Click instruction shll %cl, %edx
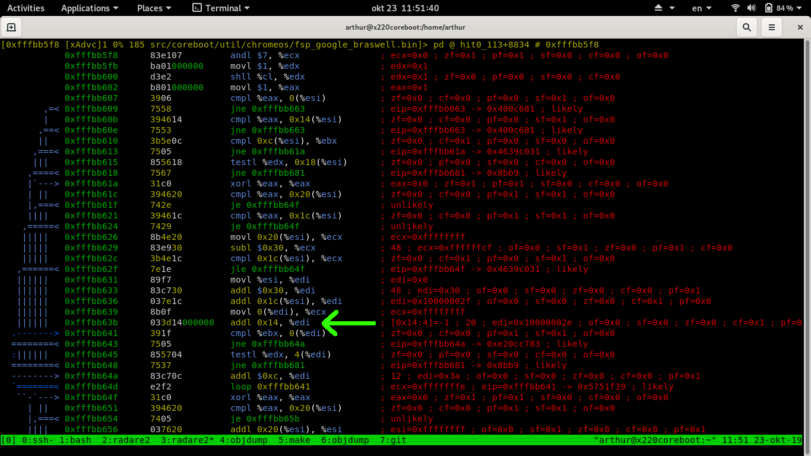This screenshot has width=811, height=456. tap(268, 77)
